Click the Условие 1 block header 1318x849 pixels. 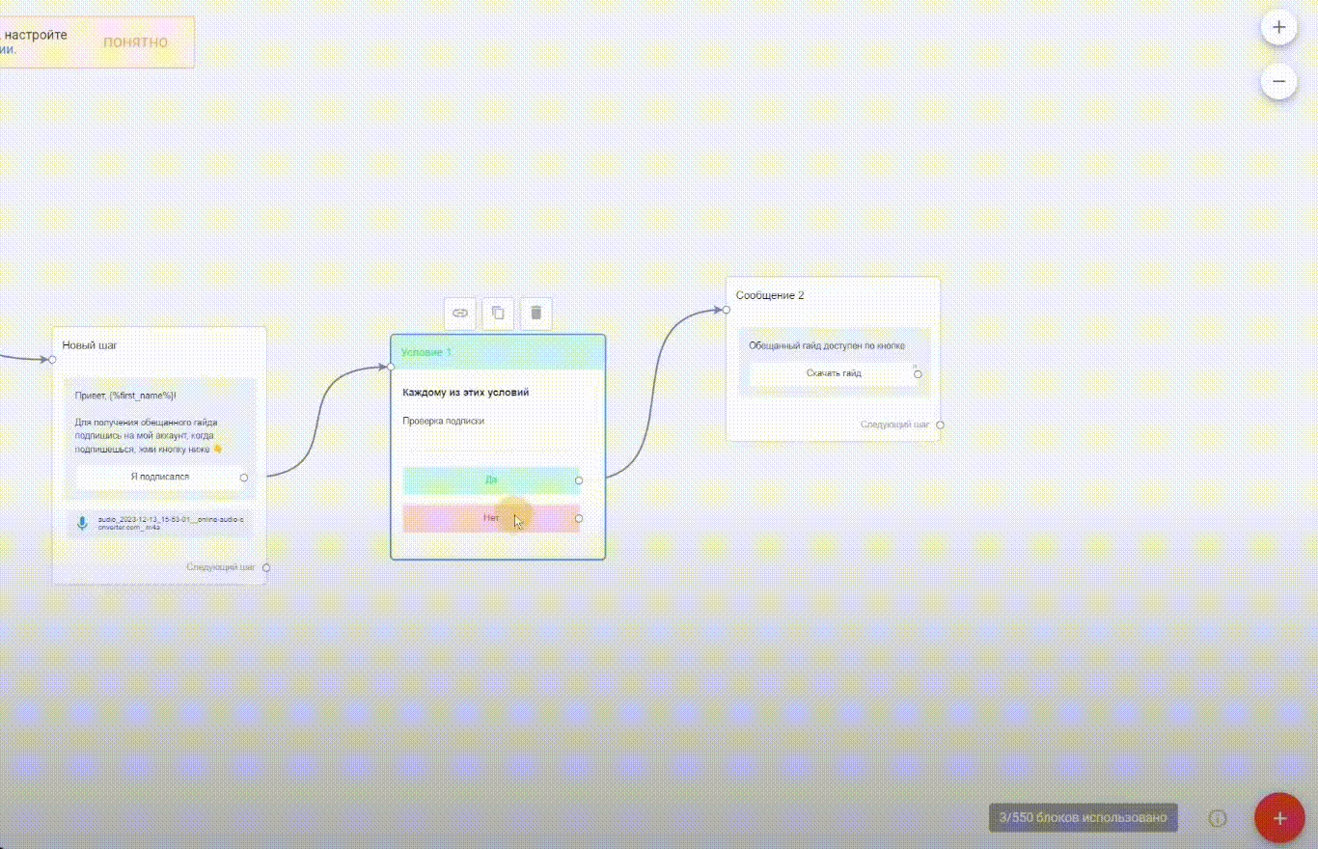coord(497,352)
